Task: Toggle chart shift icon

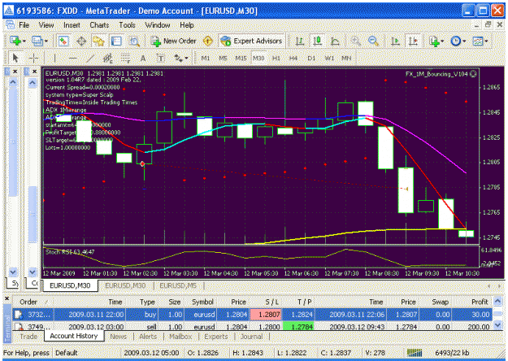Action: point(413,41)
